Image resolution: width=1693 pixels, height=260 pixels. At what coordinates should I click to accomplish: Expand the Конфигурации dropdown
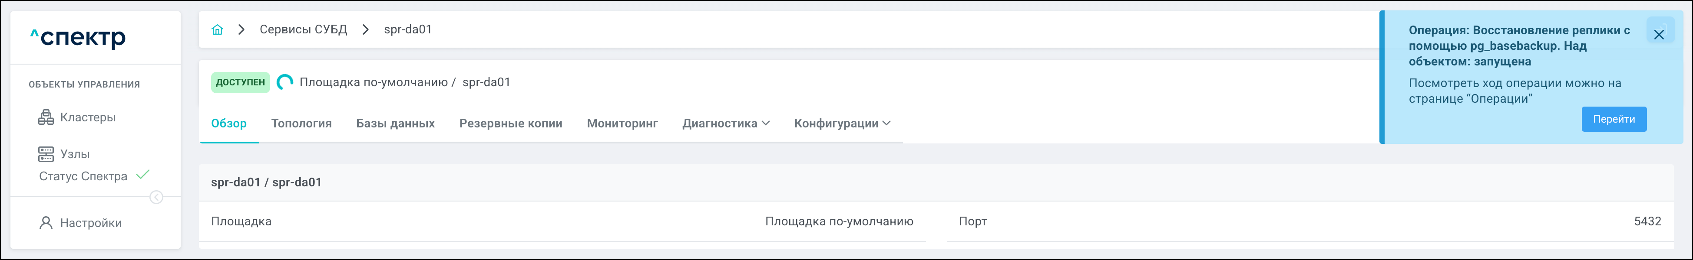842,123
